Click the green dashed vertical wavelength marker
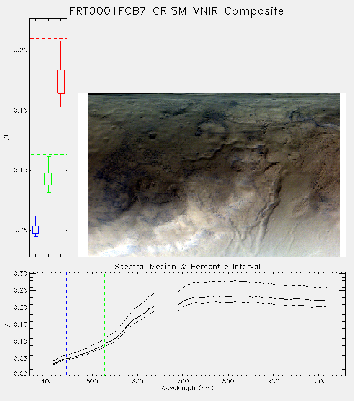Image resolution: width=354 pixels, height=401 pixels. pos(104,324)
